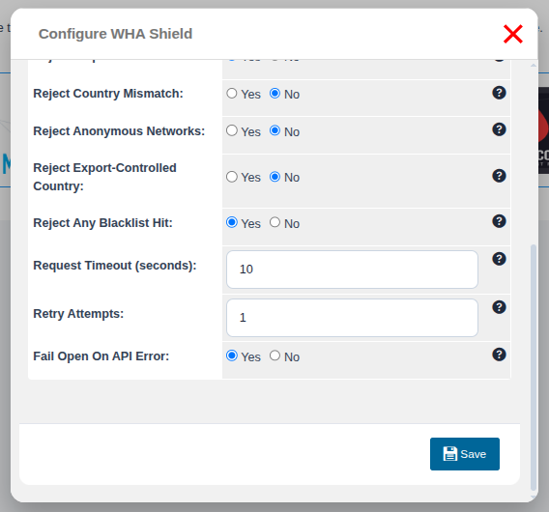Click the dialog's vertical scrollbar thumb
The height and width of the screenshot is (512, 549).
pos(534,367)
